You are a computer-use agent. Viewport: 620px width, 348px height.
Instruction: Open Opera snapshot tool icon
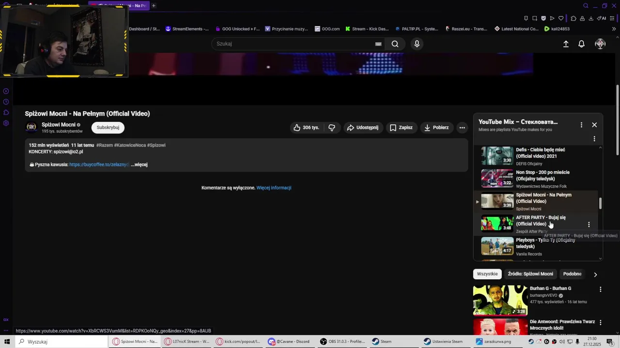click(535, 18)
